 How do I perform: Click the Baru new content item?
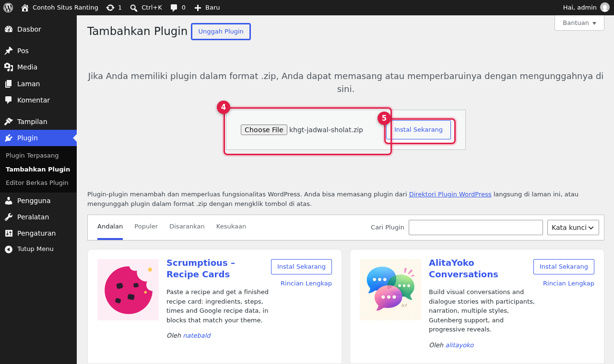click(x=207, y=8)
